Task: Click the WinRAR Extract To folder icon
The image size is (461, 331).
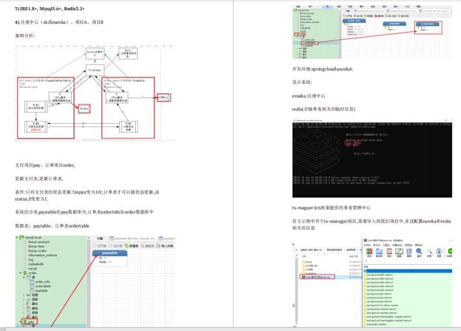Action: tap(379, 251)
